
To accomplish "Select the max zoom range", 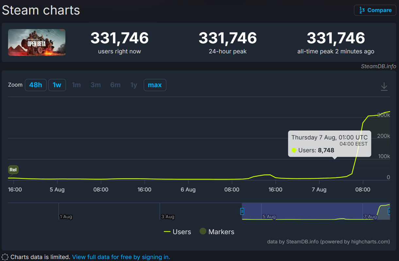I will click(x=155, y=85).
